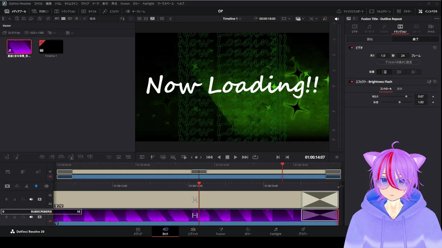This screenshot has height=248, width=442.
Task: Open the ファイル menu
Action: coord(38,3)
